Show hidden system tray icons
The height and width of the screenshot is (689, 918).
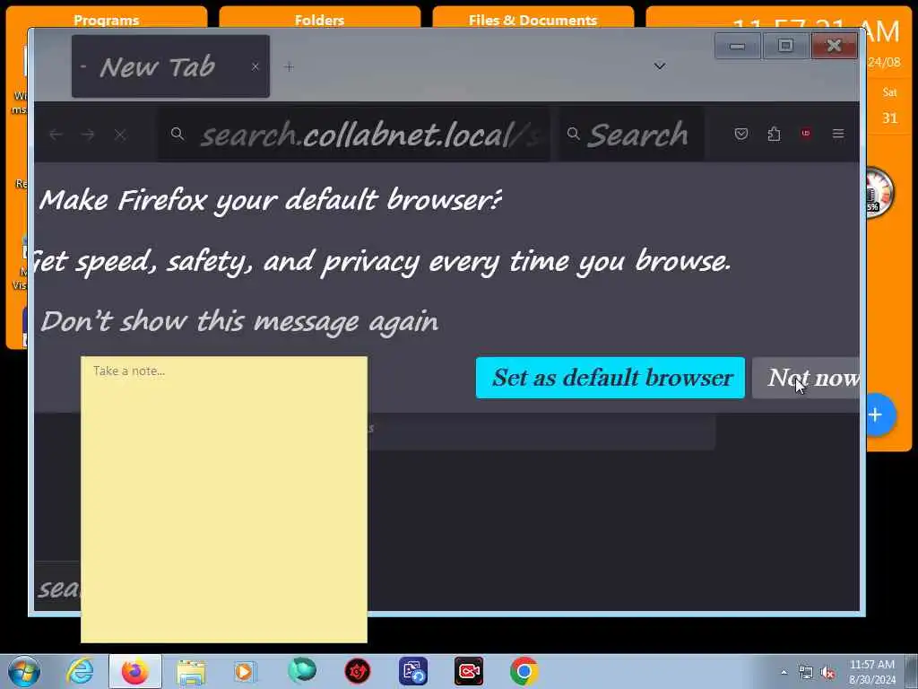784,672
